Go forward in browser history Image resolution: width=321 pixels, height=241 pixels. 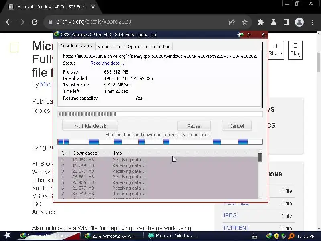click(22, 22)
